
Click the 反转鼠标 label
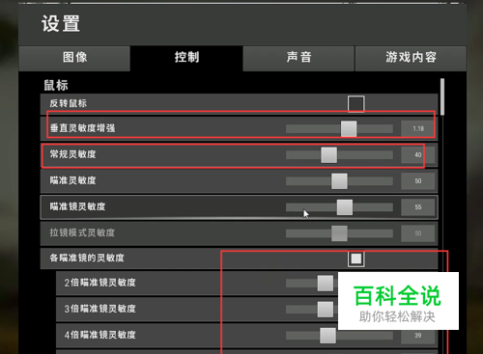[68, 103]
